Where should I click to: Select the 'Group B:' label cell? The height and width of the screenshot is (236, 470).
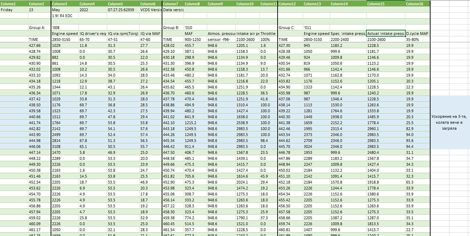pos(171,28)
